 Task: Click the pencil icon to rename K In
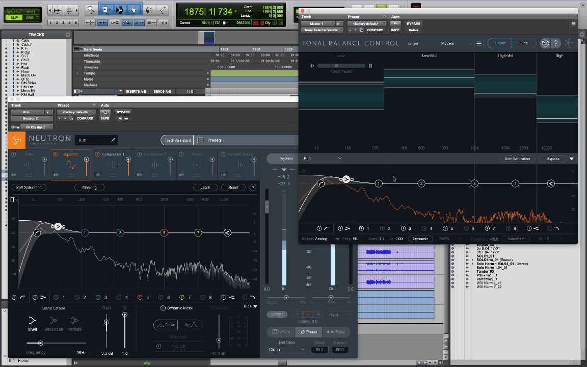click(113, 140)
